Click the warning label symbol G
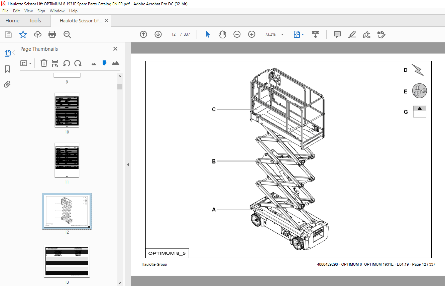The image size is (445, 286). point(420,111)
